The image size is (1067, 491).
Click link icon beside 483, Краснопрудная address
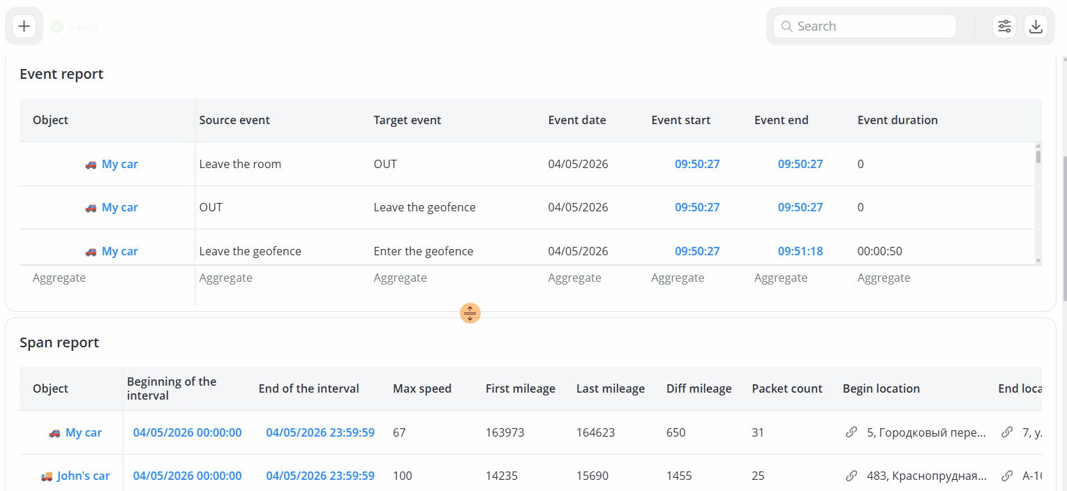tap(851, 476)
